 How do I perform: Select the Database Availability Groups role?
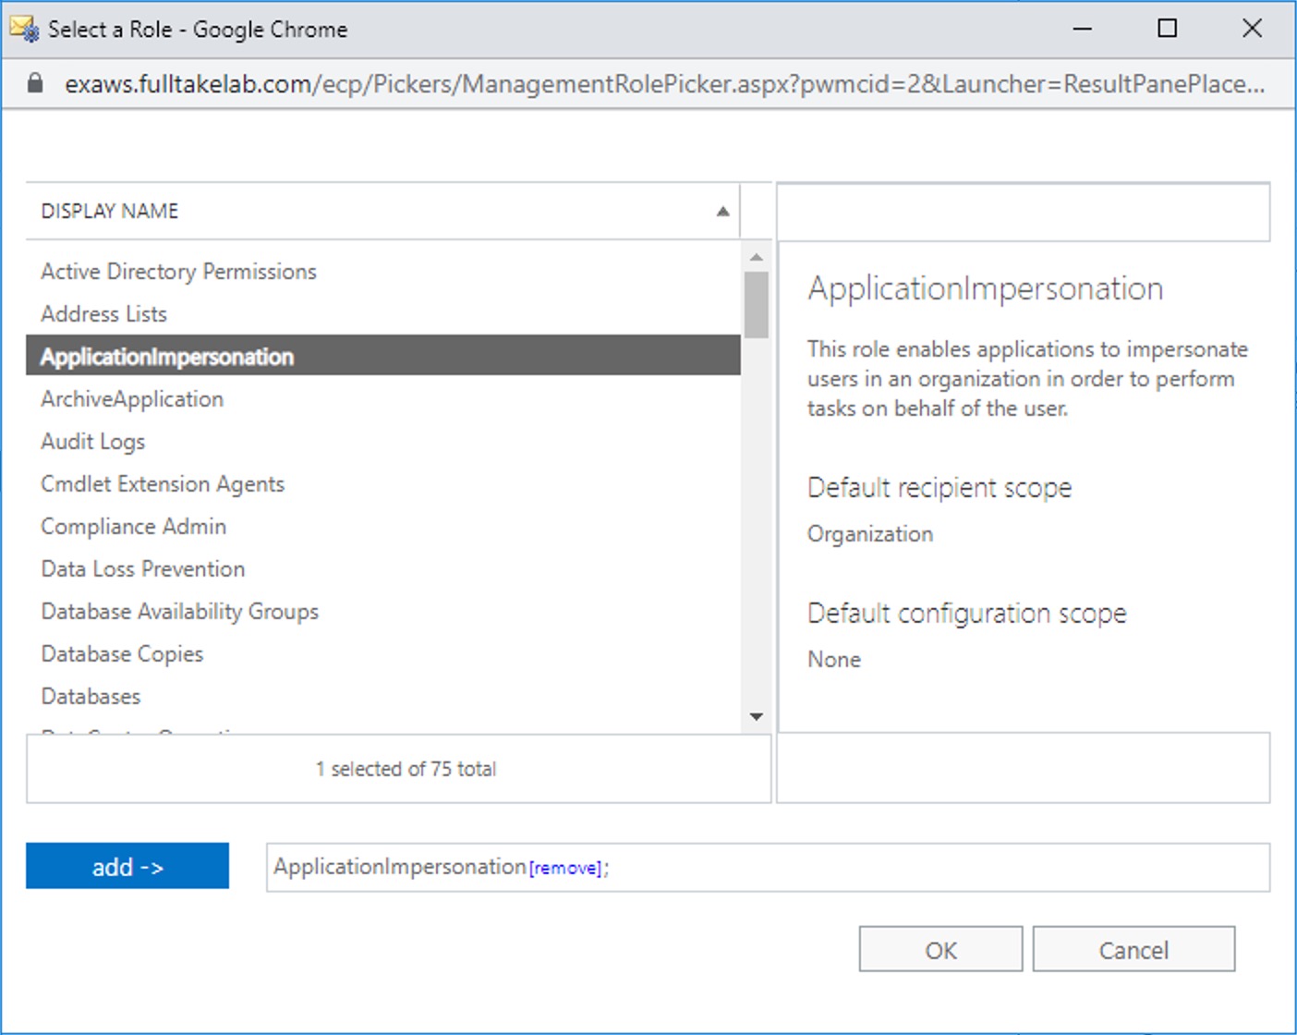pyautogui.click(x=179, y=611)
